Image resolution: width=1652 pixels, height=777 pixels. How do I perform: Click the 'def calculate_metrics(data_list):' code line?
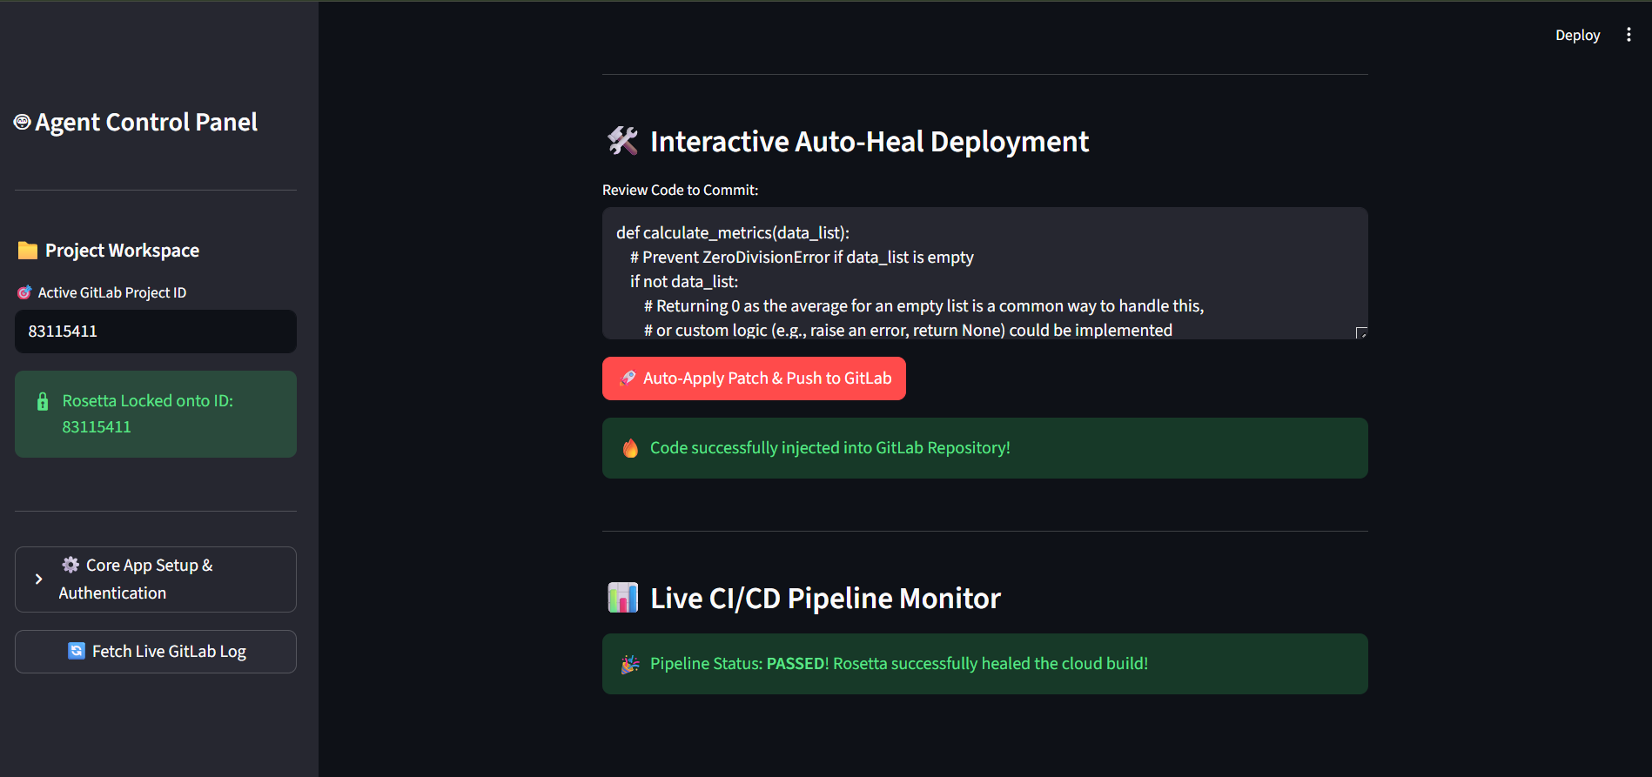tap(733, 232)
